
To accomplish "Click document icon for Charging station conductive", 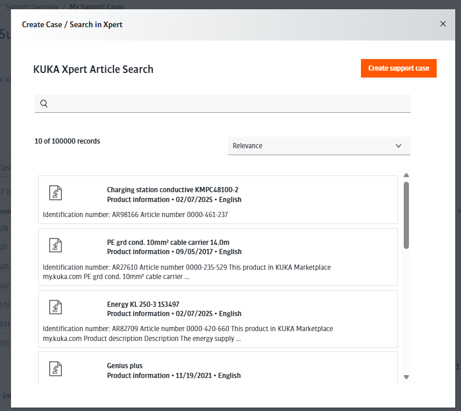I will point(56,193).
